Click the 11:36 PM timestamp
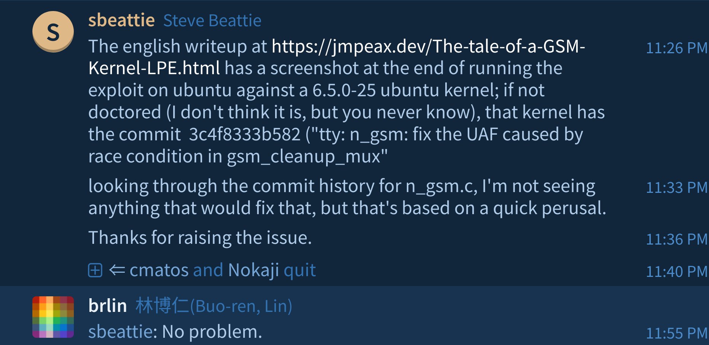The height and width of the screenshot is (345, 709). (x=677, y=239)
